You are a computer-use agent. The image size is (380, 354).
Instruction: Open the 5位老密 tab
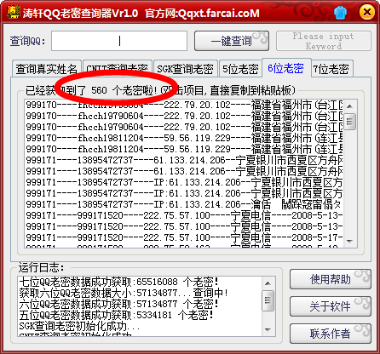(240, 69)
